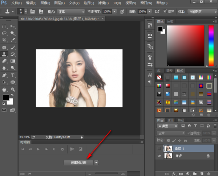
Task: Open the 模式 blend mode dropdown
Action: tap(71, 12)
